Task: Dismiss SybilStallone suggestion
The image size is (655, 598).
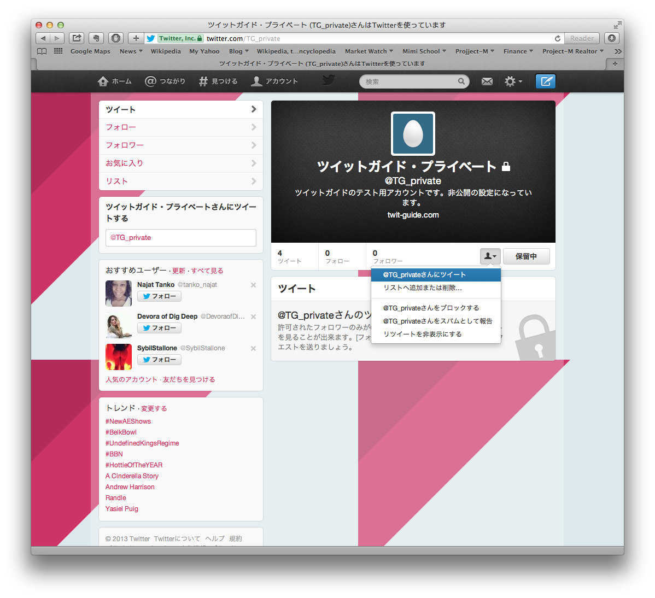Action: click(253, 349)
